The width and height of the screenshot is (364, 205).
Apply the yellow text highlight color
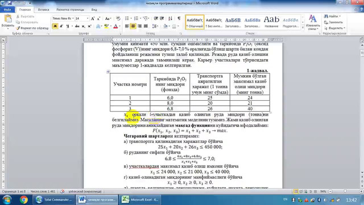pyautogui.click(x=106, y=26)
